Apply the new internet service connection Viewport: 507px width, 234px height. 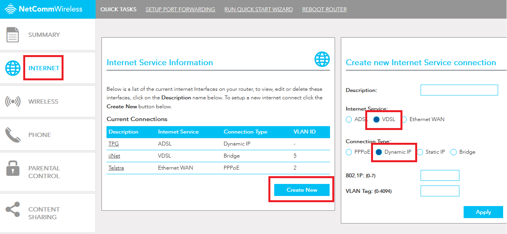[x=483, y=212]
